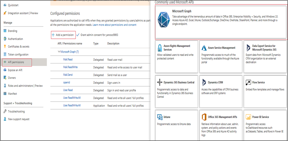Choose the Data Export Service icon

[x=248, y=48]
